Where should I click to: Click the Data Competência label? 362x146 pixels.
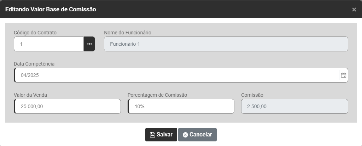coord(34,64)
